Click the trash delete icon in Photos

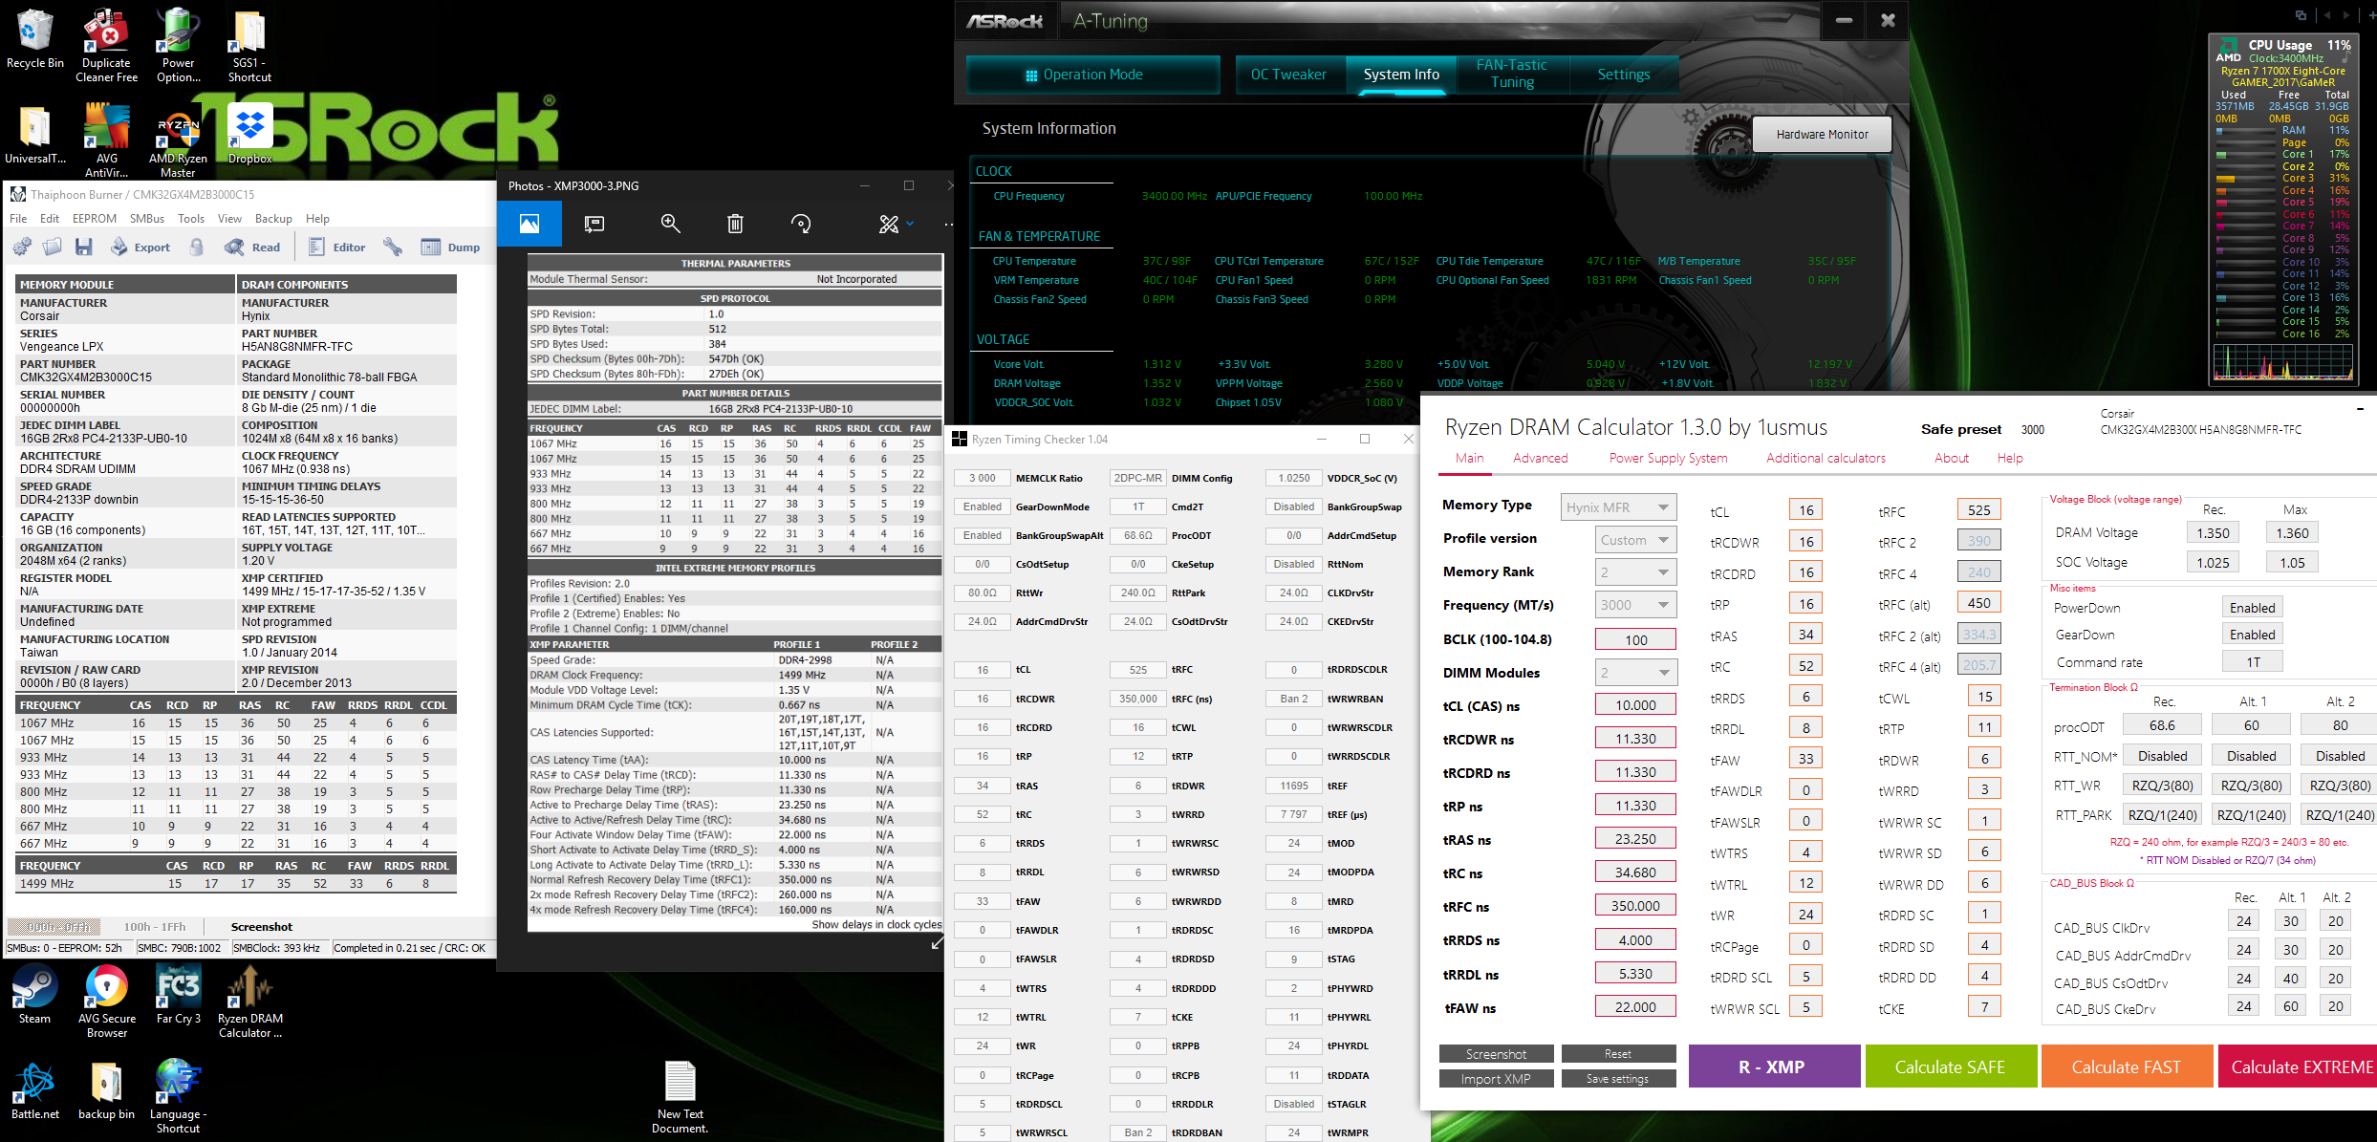pos(735,224)
